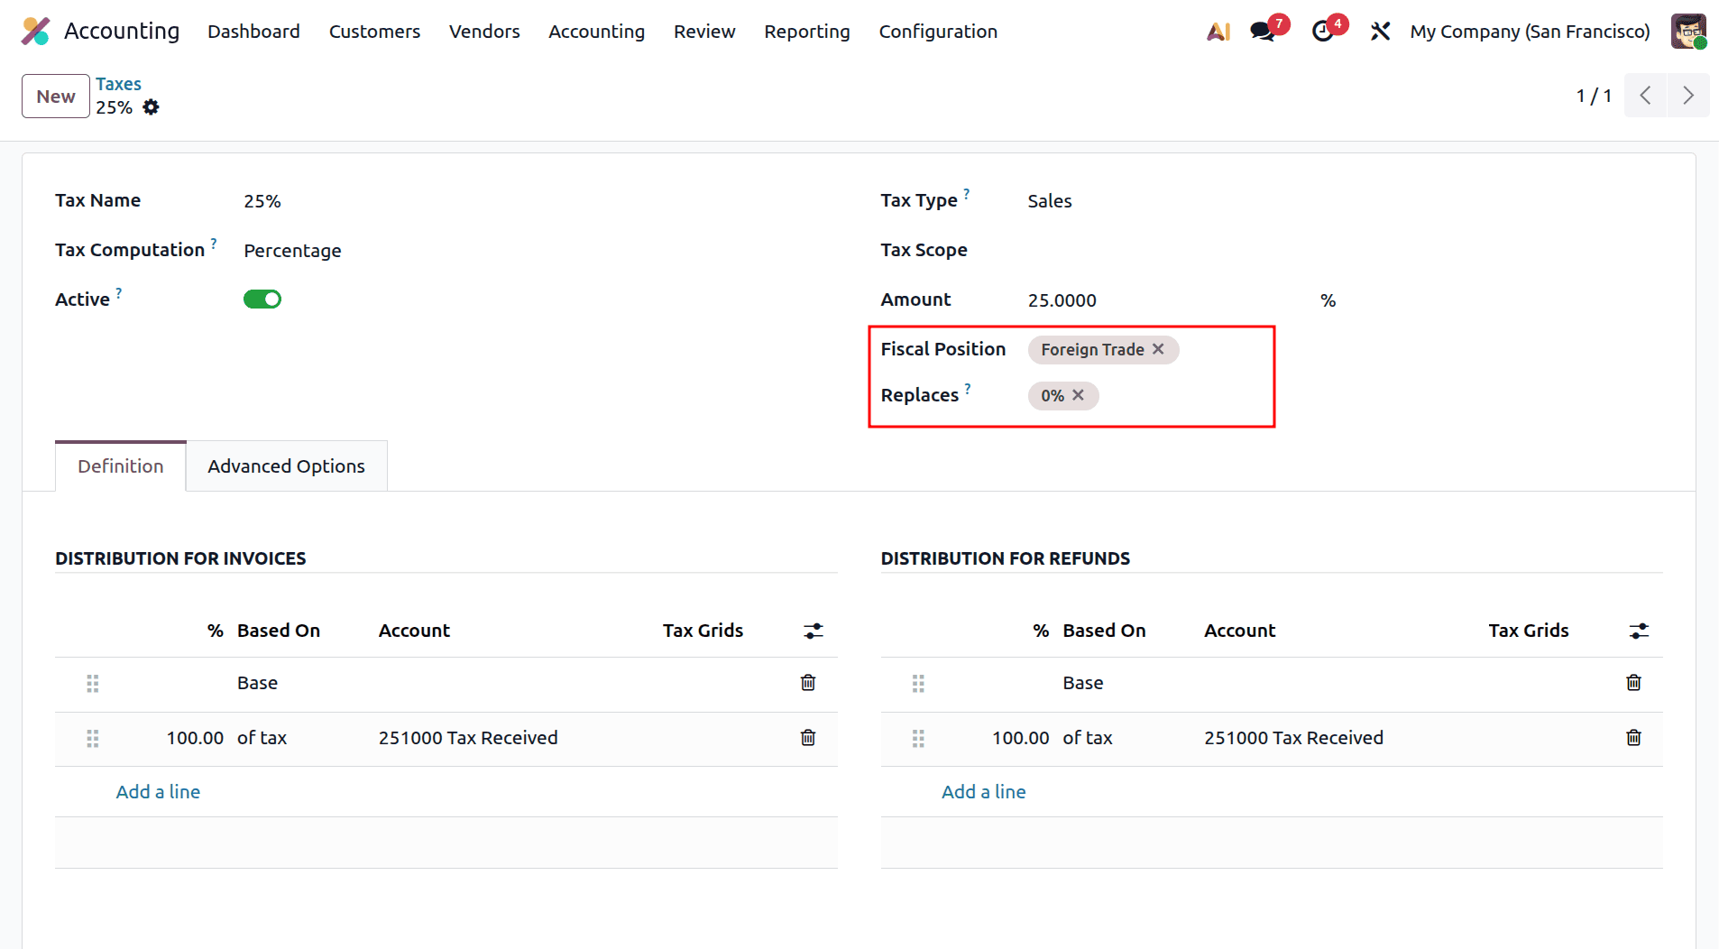
Task: Open the Configuration menu
Action: click(x=938, y=32)
